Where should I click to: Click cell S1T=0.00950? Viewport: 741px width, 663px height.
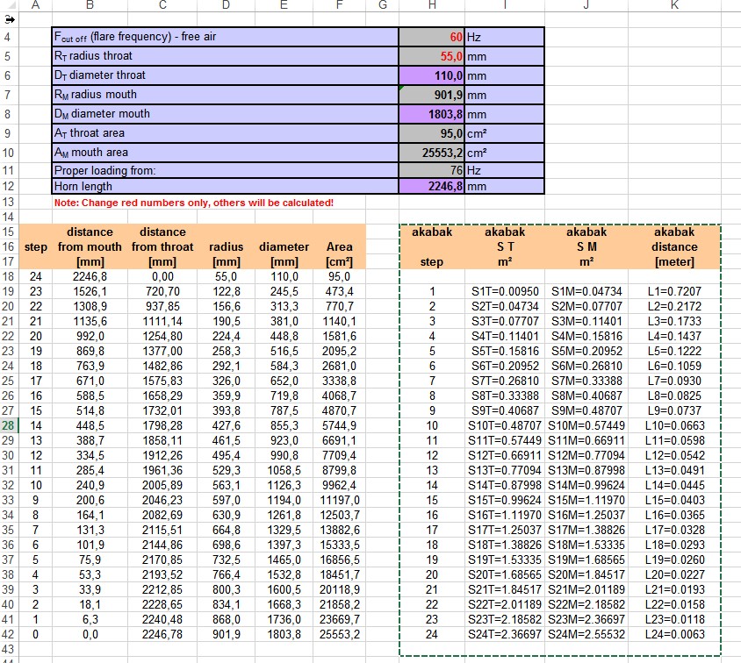(505, 292)
